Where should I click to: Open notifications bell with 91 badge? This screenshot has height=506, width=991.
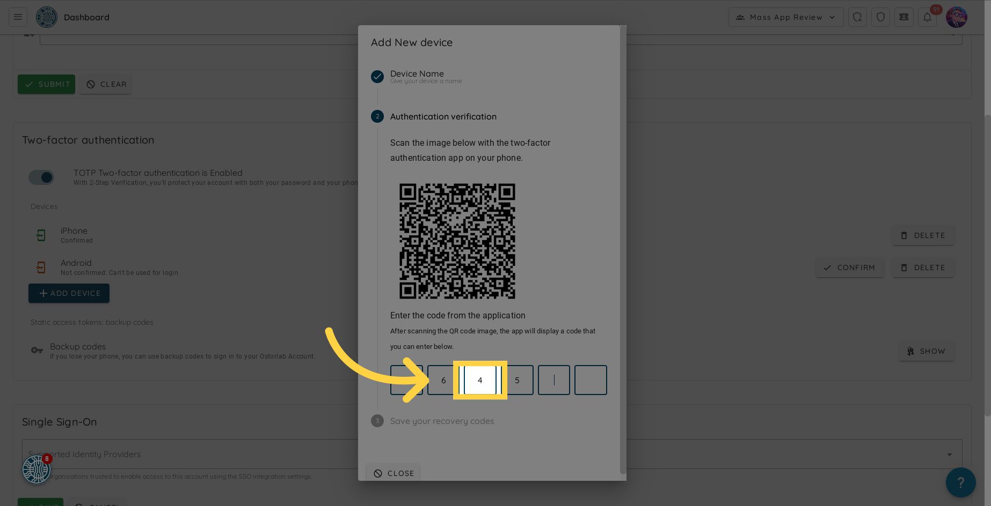[927, 17]
